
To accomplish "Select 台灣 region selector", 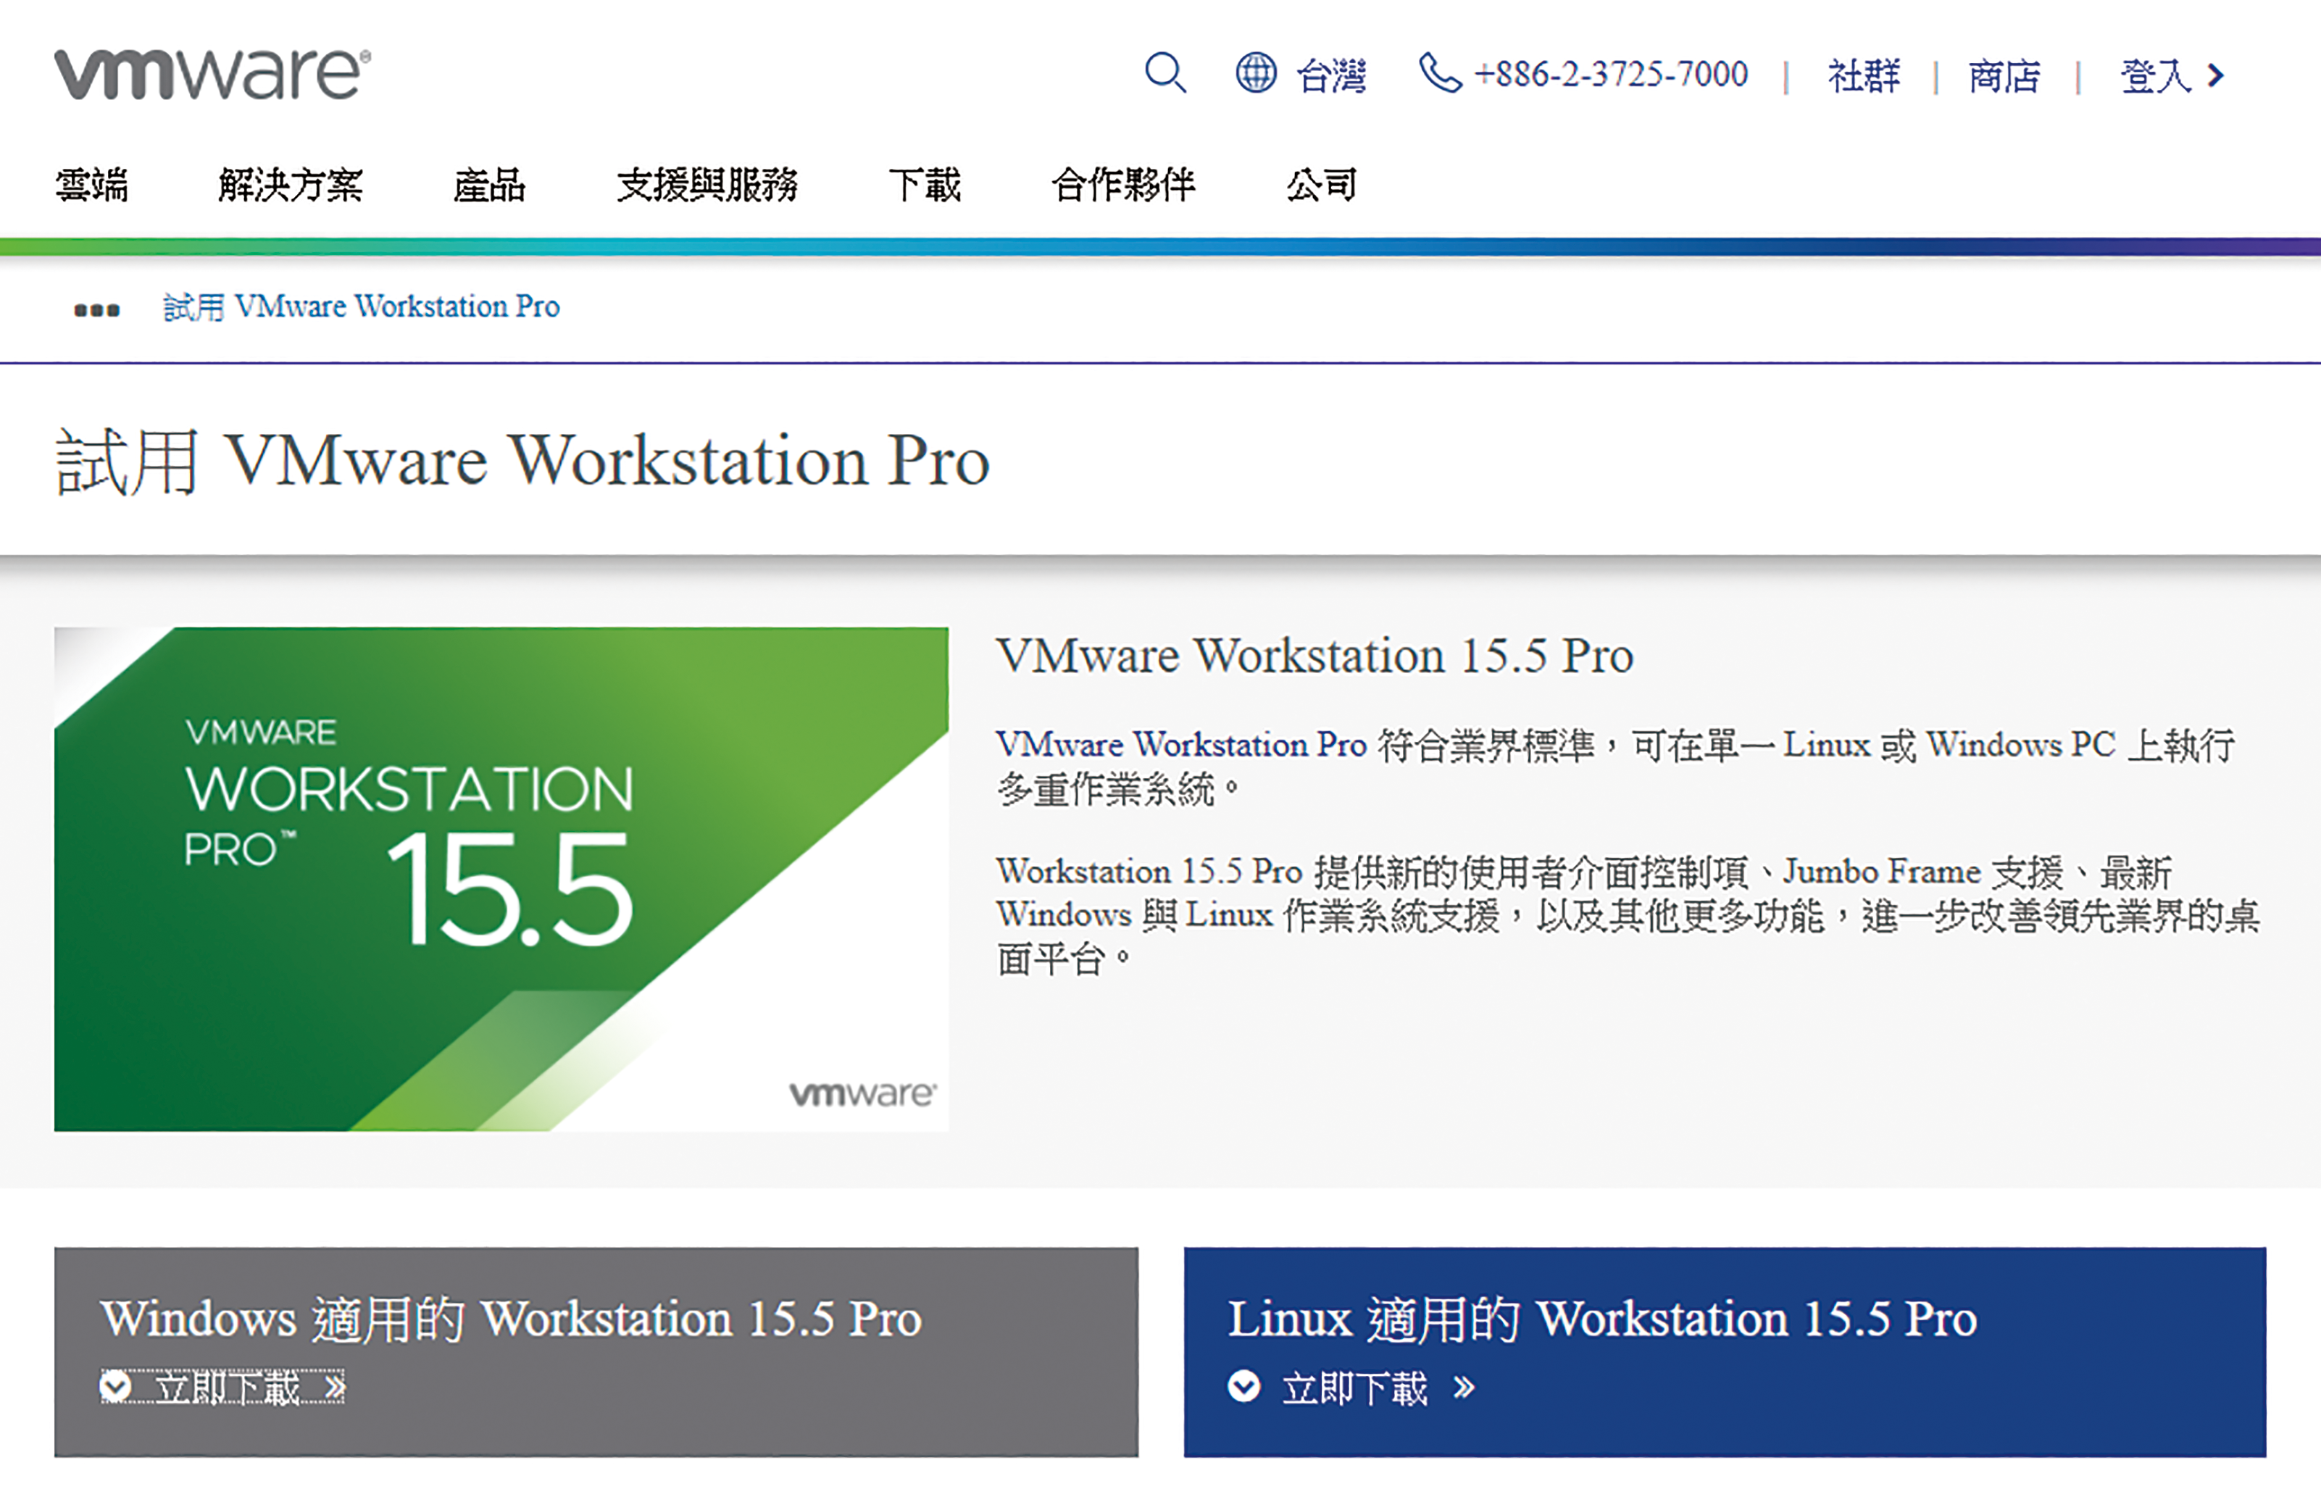I will pyautogui.click(x=1331, y=75).
